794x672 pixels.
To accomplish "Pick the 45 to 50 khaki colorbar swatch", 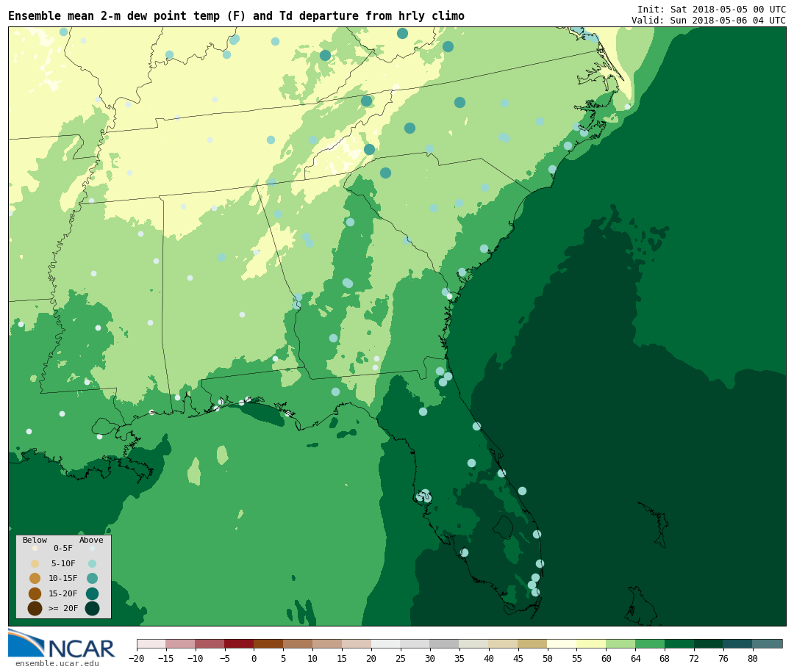I will pos(533,643).
